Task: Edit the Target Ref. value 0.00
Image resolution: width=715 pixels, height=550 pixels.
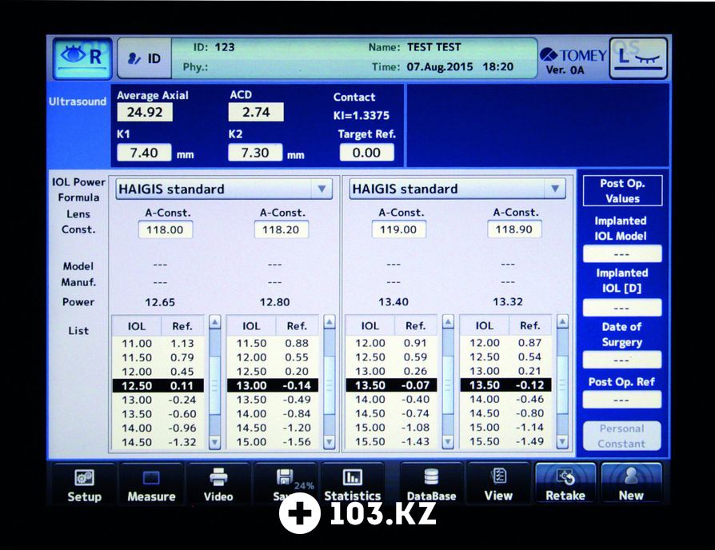Action: (366, 152)
